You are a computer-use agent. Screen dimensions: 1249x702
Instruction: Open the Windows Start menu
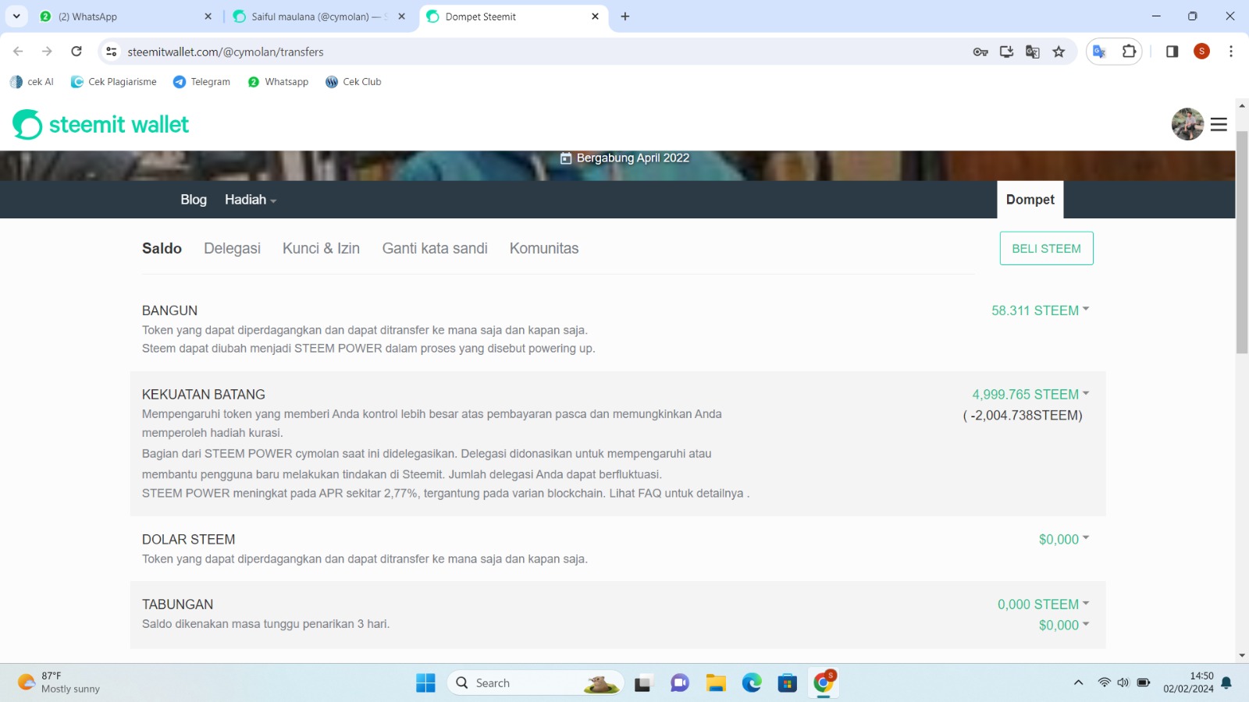click(425, 683)
